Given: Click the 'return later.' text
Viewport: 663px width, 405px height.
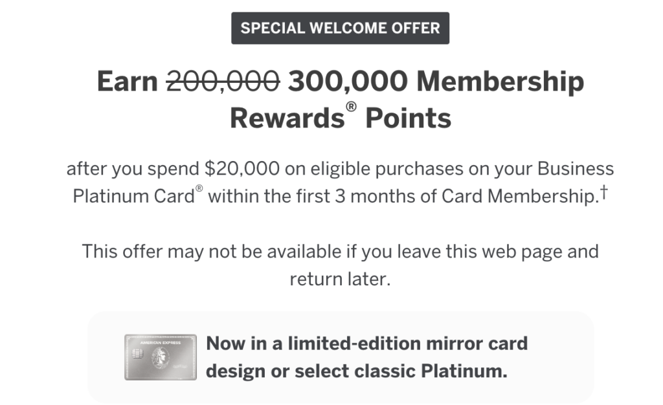Looking at the screenshot, I should (x=340, y=279).
